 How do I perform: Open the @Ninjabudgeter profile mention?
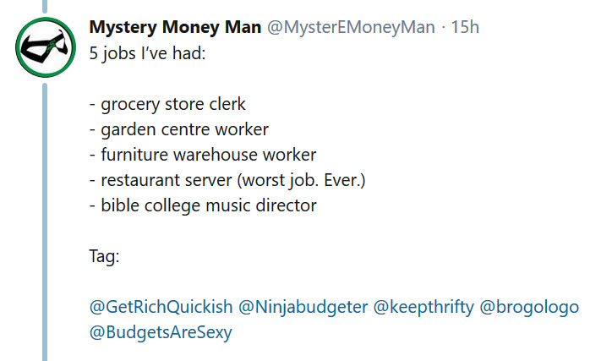(x=303, y=306)
